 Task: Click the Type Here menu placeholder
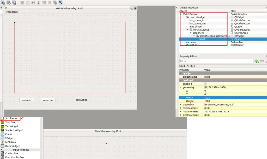coord(12,12)
